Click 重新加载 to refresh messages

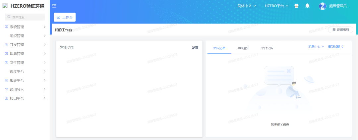coord(335,47)
